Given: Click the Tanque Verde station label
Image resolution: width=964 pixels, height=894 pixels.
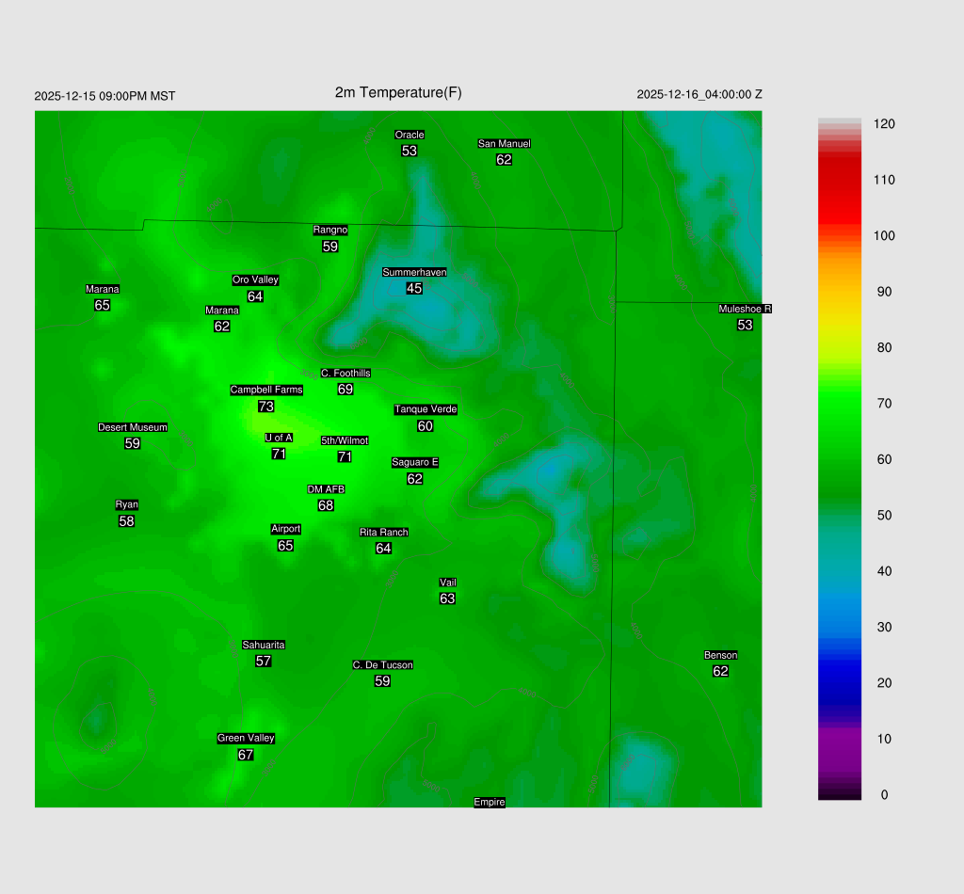Looking at the screenshot, I should [x=426, y=409].
